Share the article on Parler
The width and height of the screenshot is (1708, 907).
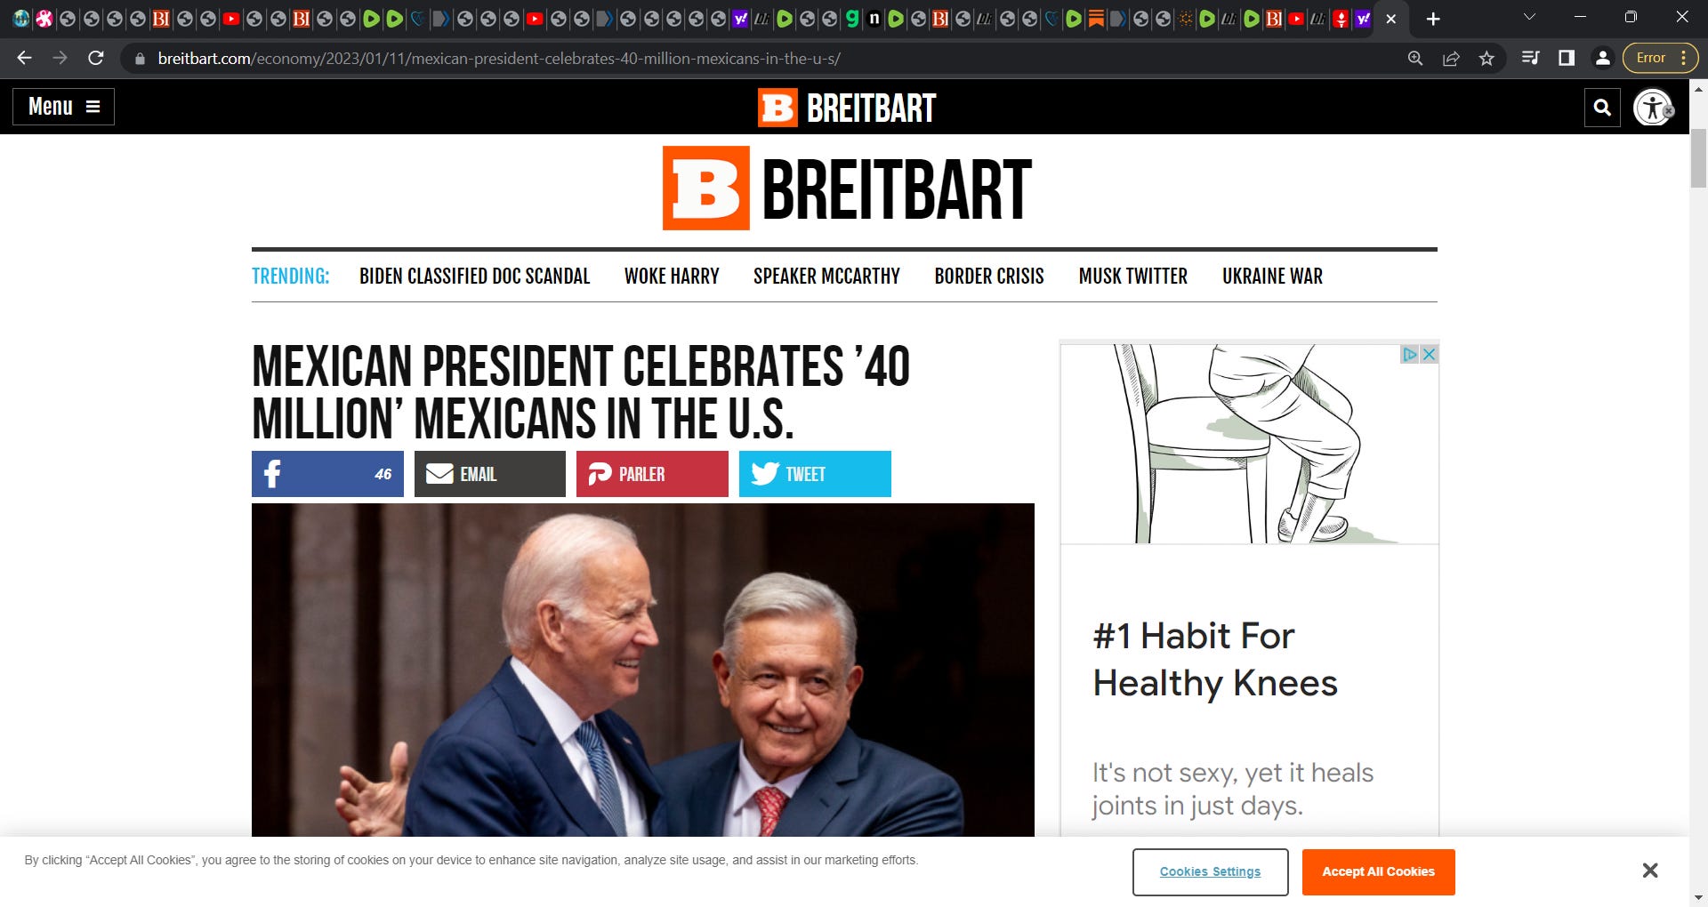click(x=652, y=474)
